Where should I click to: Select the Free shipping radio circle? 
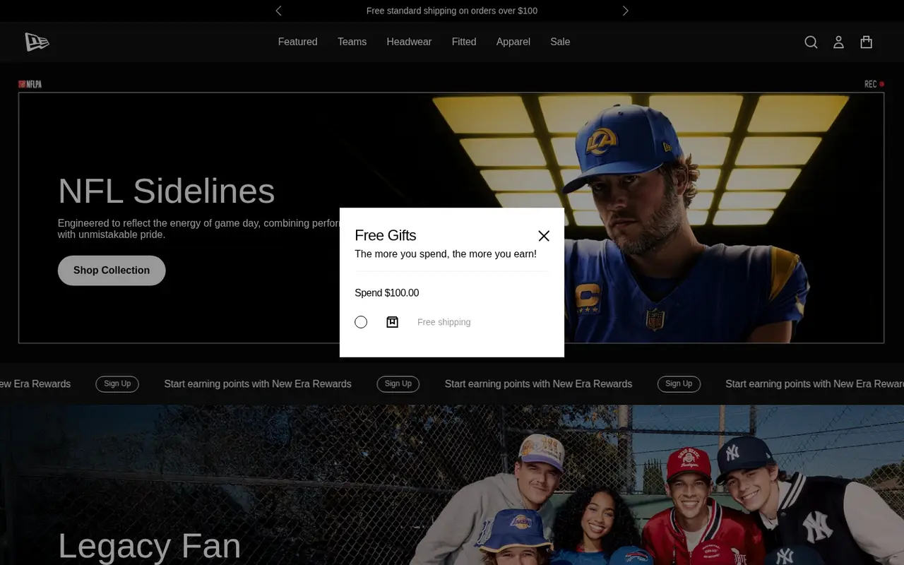point(361,322)
